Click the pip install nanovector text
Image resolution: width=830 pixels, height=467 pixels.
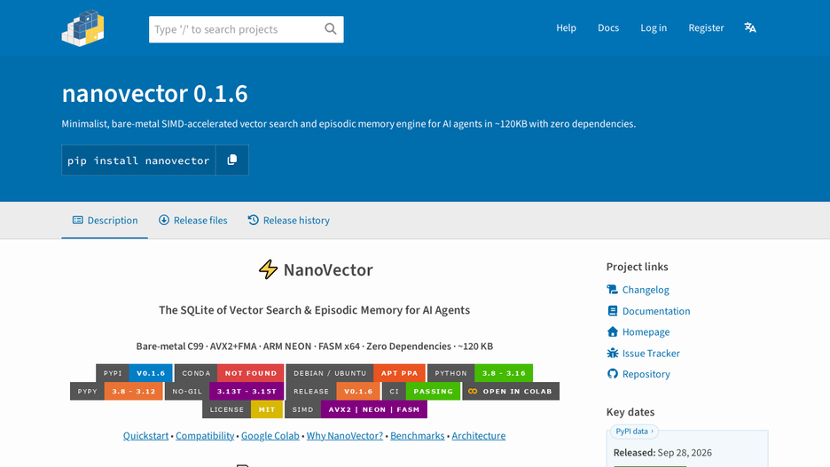[138, 160]
